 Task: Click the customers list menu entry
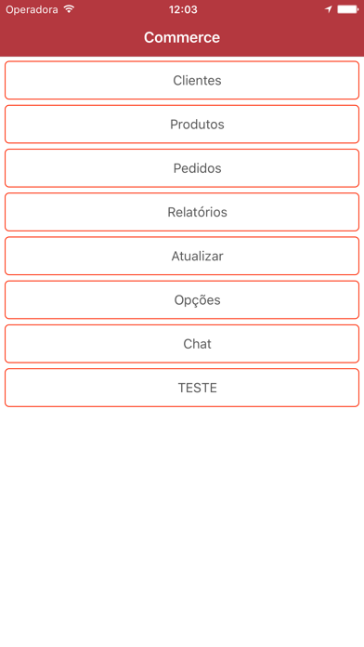(182, 80)
